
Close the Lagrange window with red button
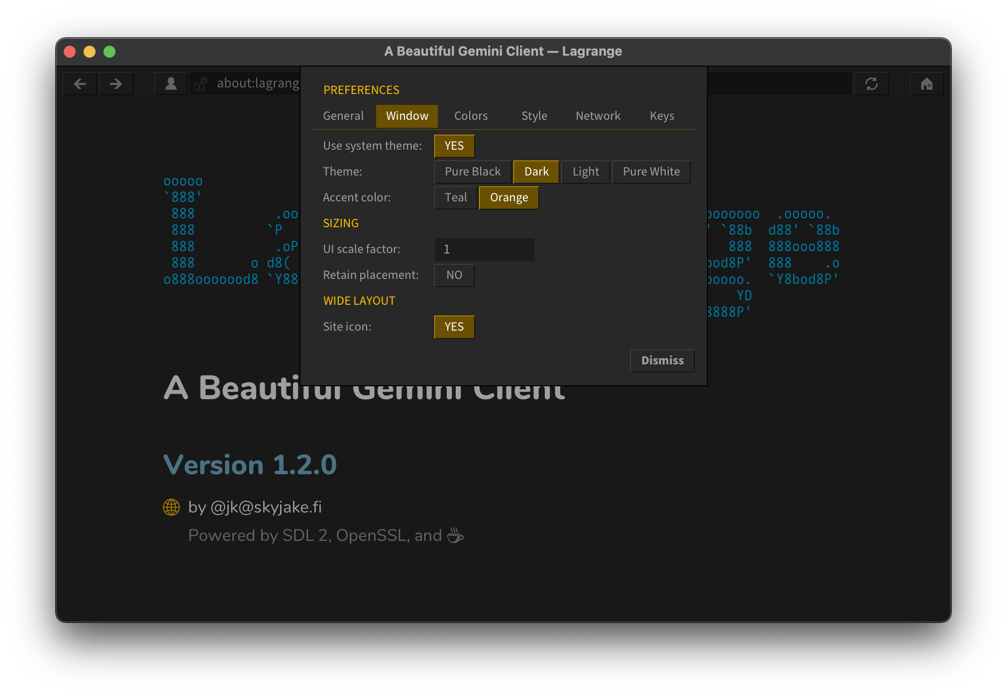70,52
